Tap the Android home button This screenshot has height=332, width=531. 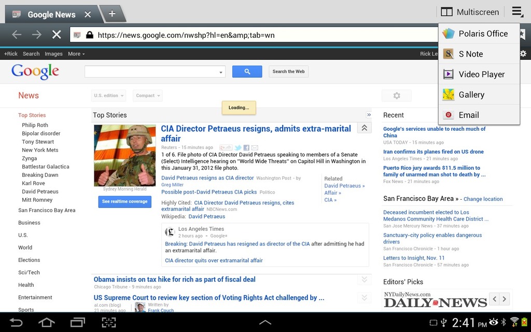(46, 322)
